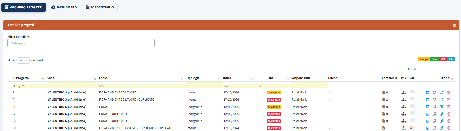Image resolution: width=461 pixels, height=131 pixels.
Task: Duplicate project 12 with copy icon
Action: coord(434,114)
